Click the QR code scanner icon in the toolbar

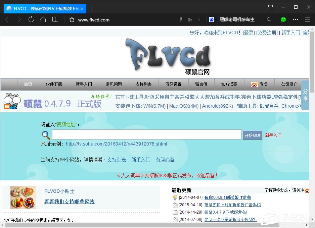(190, 20)
